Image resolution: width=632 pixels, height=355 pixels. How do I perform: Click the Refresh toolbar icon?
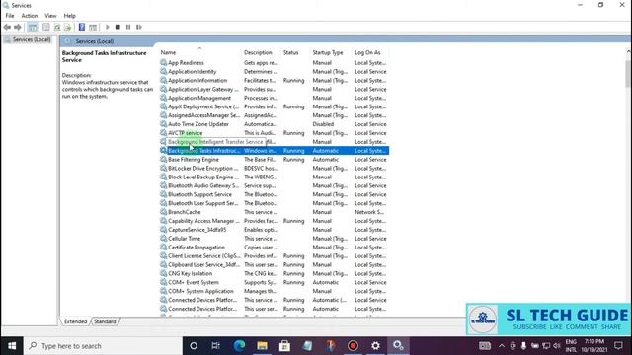coord(57,27)
